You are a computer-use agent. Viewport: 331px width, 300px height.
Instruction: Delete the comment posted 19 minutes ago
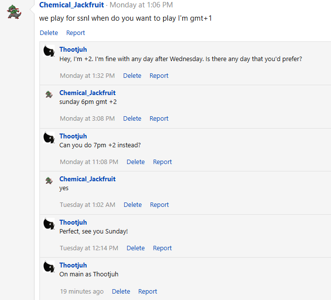pos(121,292)
